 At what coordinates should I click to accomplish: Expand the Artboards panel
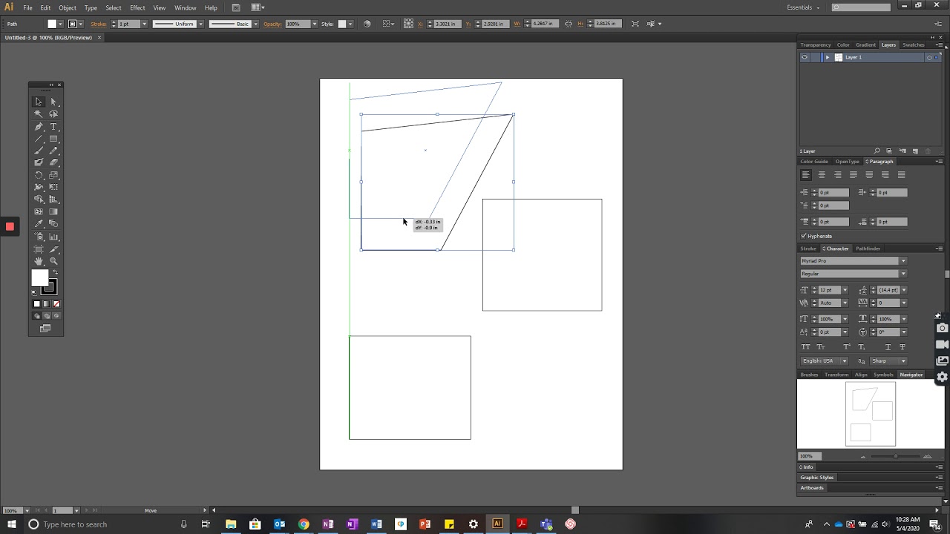812,488
